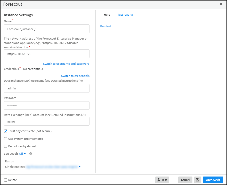This screenshot has width=227, height=185.
Task: Open the Log Level Off dropdown
Action: [22, 154]
